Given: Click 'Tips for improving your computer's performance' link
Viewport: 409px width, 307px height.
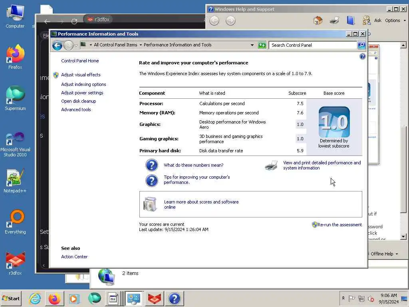Looking at the screenshot, I should [x=197, y=179].
